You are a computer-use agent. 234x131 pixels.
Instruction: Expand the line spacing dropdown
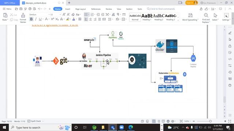113,19
